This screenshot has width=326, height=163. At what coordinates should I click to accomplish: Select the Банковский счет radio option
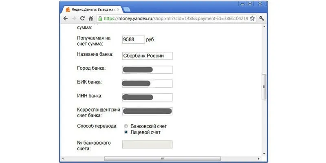(126, 126)
